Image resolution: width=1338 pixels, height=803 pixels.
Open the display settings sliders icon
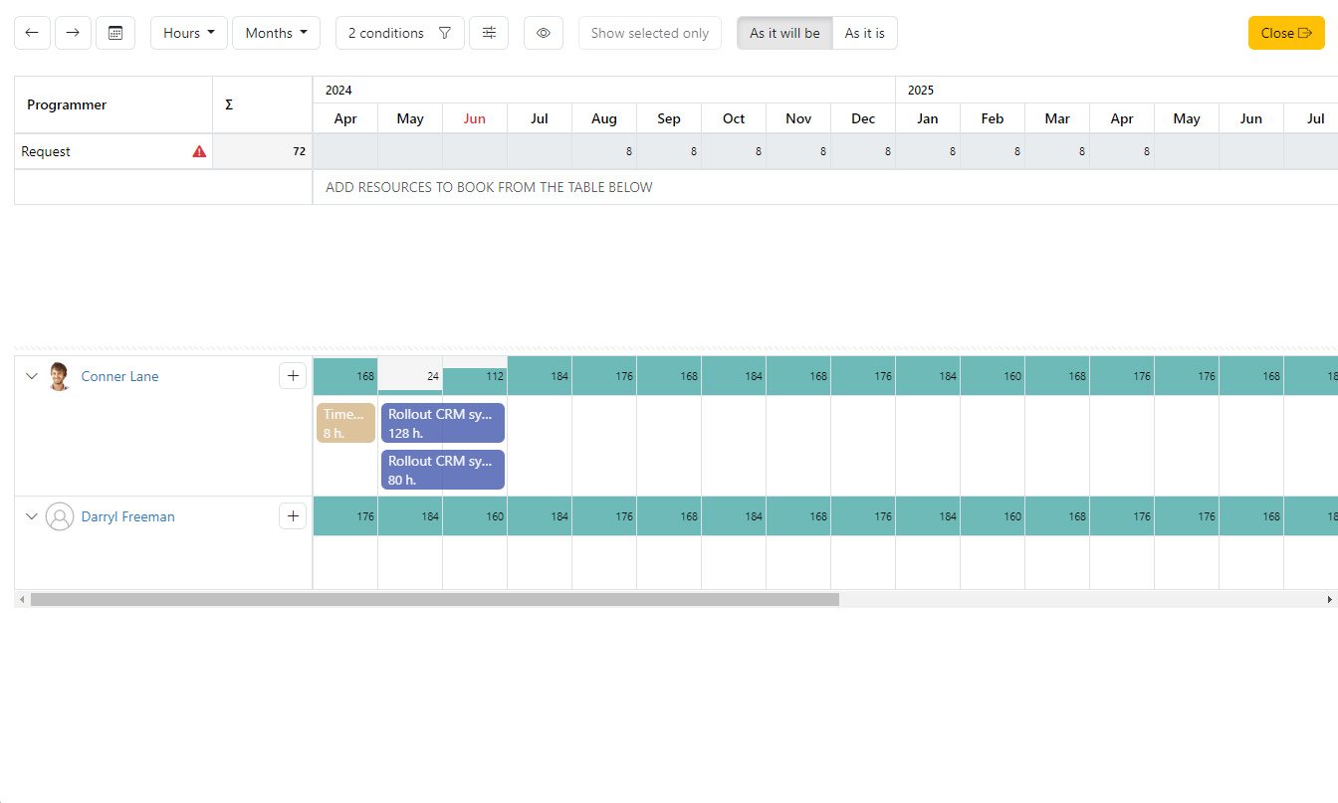(x=489, y=33)
